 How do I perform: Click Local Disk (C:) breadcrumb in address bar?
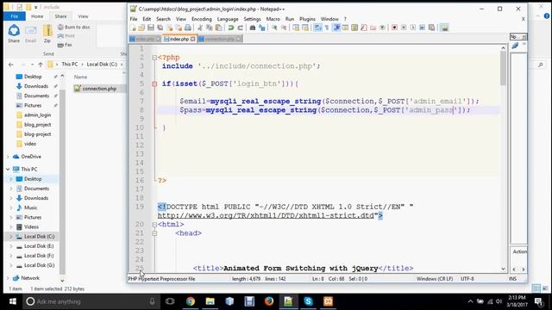[x=102, y=65]
